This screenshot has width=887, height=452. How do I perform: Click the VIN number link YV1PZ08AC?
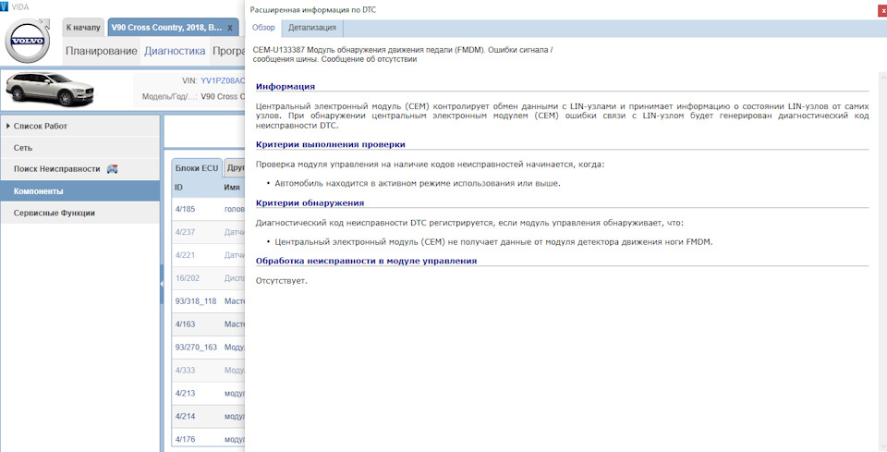[223, 81]
